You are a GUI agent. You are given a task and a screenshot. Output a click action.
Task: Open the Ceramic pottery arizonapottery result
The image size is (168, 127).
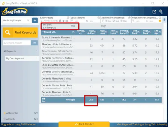point(58,73)
